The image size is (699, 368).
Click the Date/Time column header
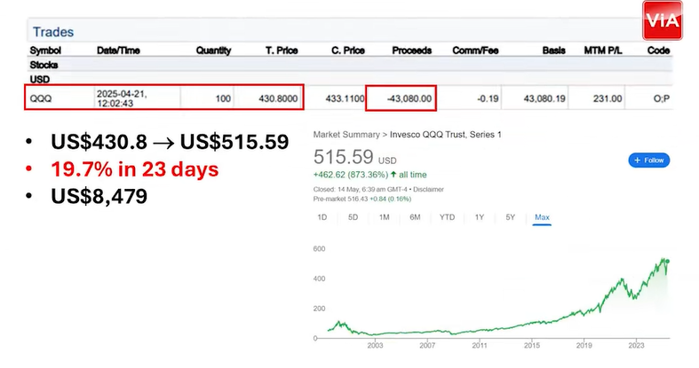pyautogui.click(x=119, y=51)
